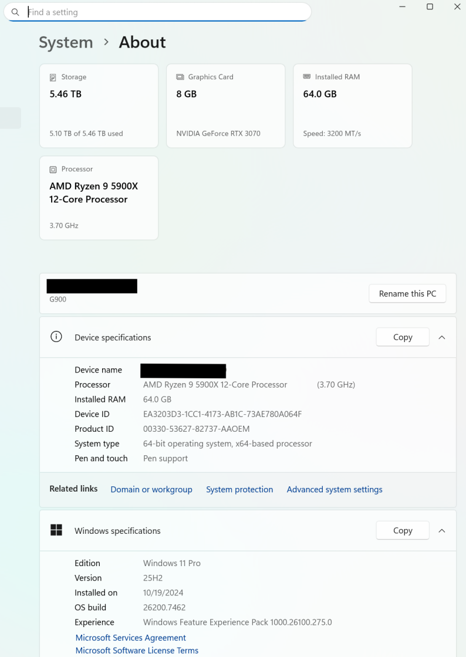Click the search magnifier icon
The width and height of the screenshot is (466, 657).
15,12
